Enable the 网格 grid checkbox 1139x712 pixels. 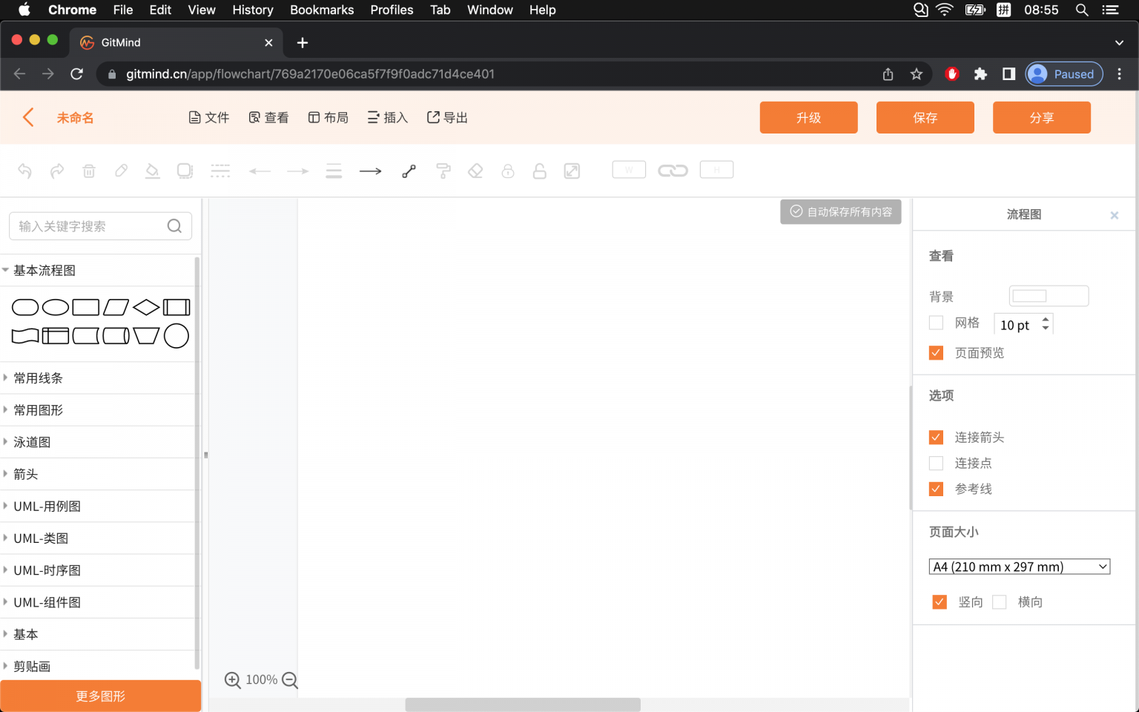pos(936,323)
